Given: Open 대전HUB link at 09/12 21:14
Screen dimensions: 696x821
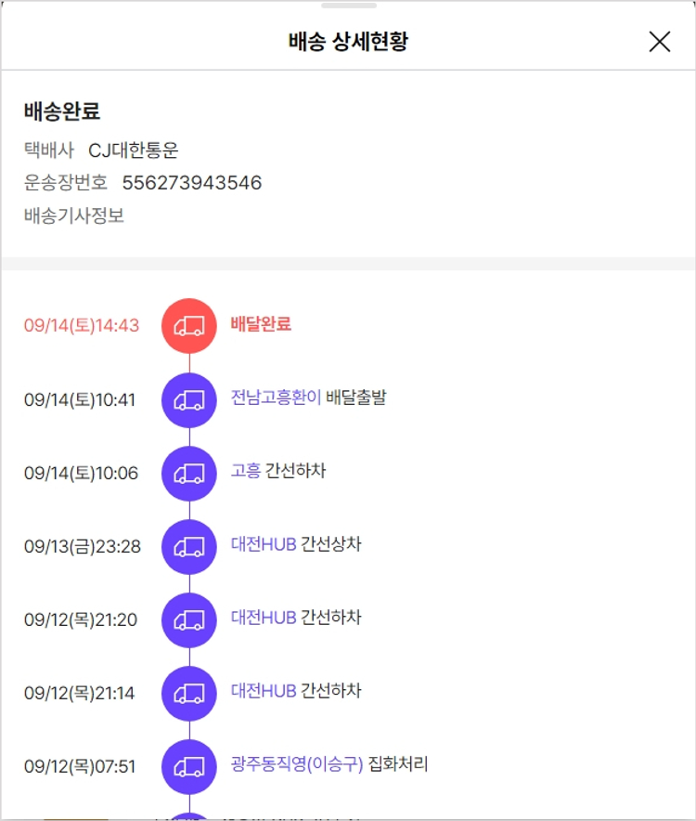Looking at the screenshot, I should click(x=264, y=691).
